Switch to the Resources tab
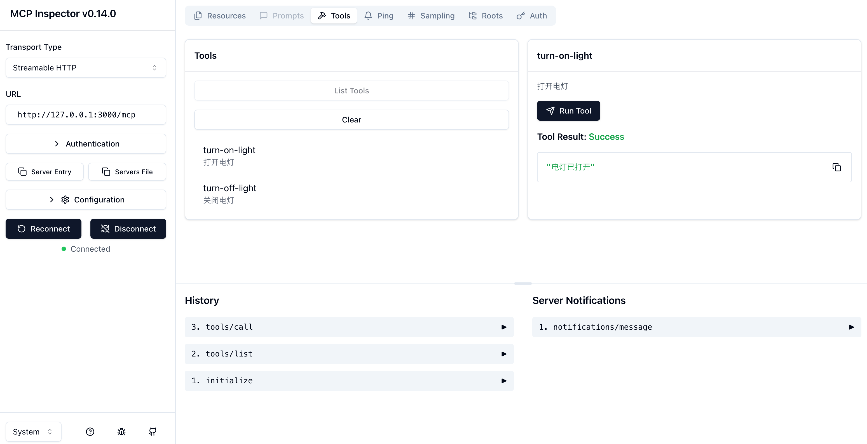Viewport: 867px width, 444px height. (x=220, y=16)
